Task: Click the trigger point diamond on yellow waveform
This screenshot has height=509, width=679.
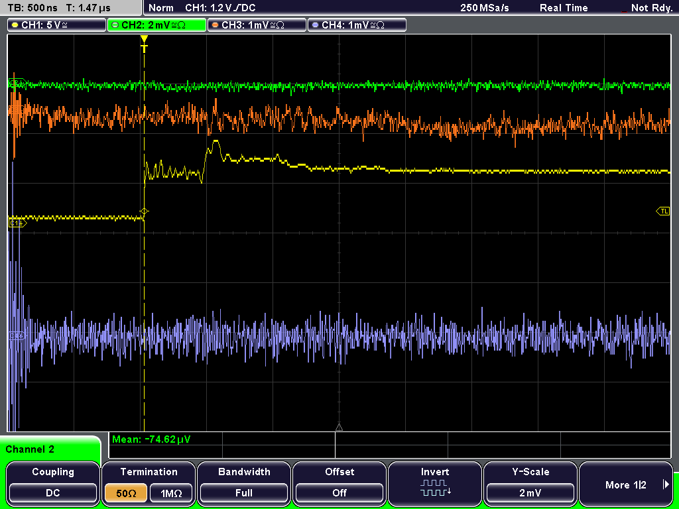Action: coord(144,211)
